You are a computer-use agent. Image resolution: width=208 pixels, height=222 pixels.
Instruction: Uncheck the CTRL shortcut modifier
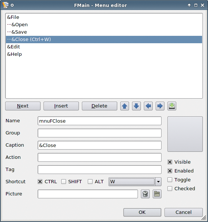40,181
